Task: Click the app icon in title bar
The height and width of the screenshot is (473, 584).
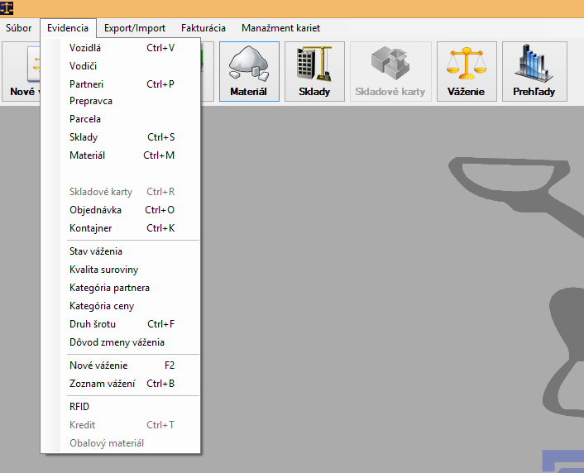Action: 8,8
